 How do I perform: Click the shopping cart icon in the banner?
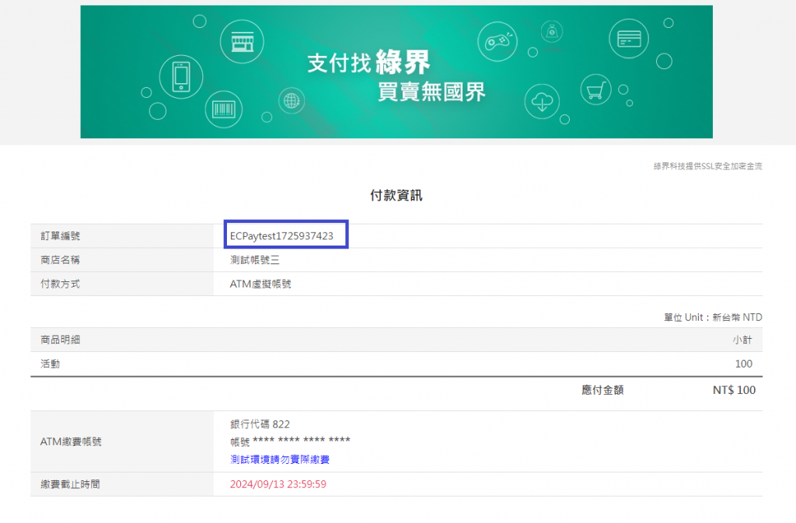(596, 90)
